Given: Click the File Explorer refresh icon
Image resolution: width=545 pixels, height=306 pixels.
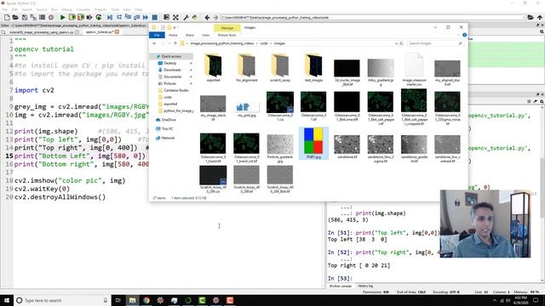Looking at the screenshot, I should pos(401,43).
